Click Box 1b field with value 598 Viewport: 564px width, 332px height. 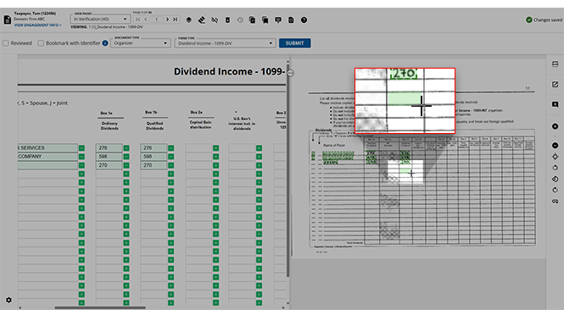(154, 157)
